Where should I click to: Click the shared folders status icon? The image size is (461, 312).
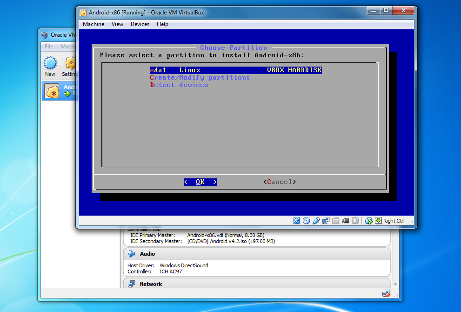pyautogui.click(x=335, y=220)
